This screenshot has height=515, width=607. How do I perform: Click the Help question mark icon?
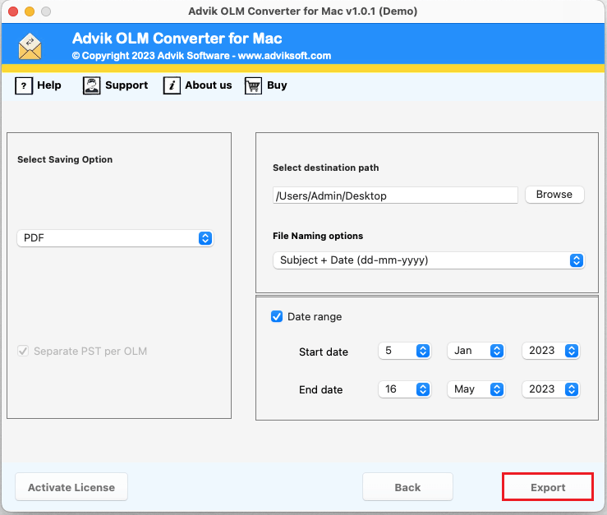(x=24, y=85)
